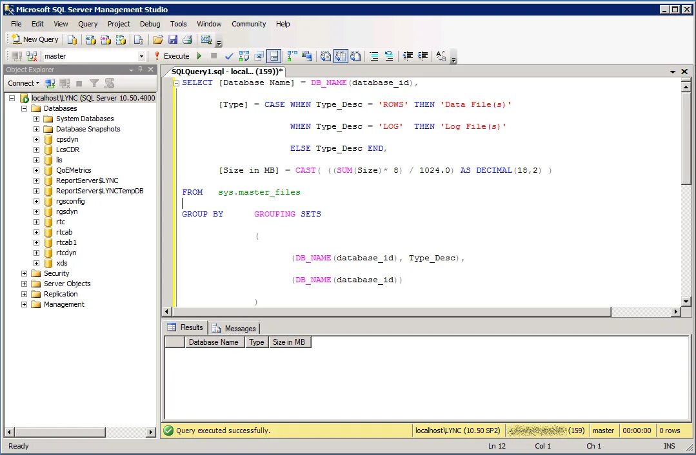This screenshot has width=696, height=455.
Task: Close the Object Explorer panel
Action: pos(151,69)
